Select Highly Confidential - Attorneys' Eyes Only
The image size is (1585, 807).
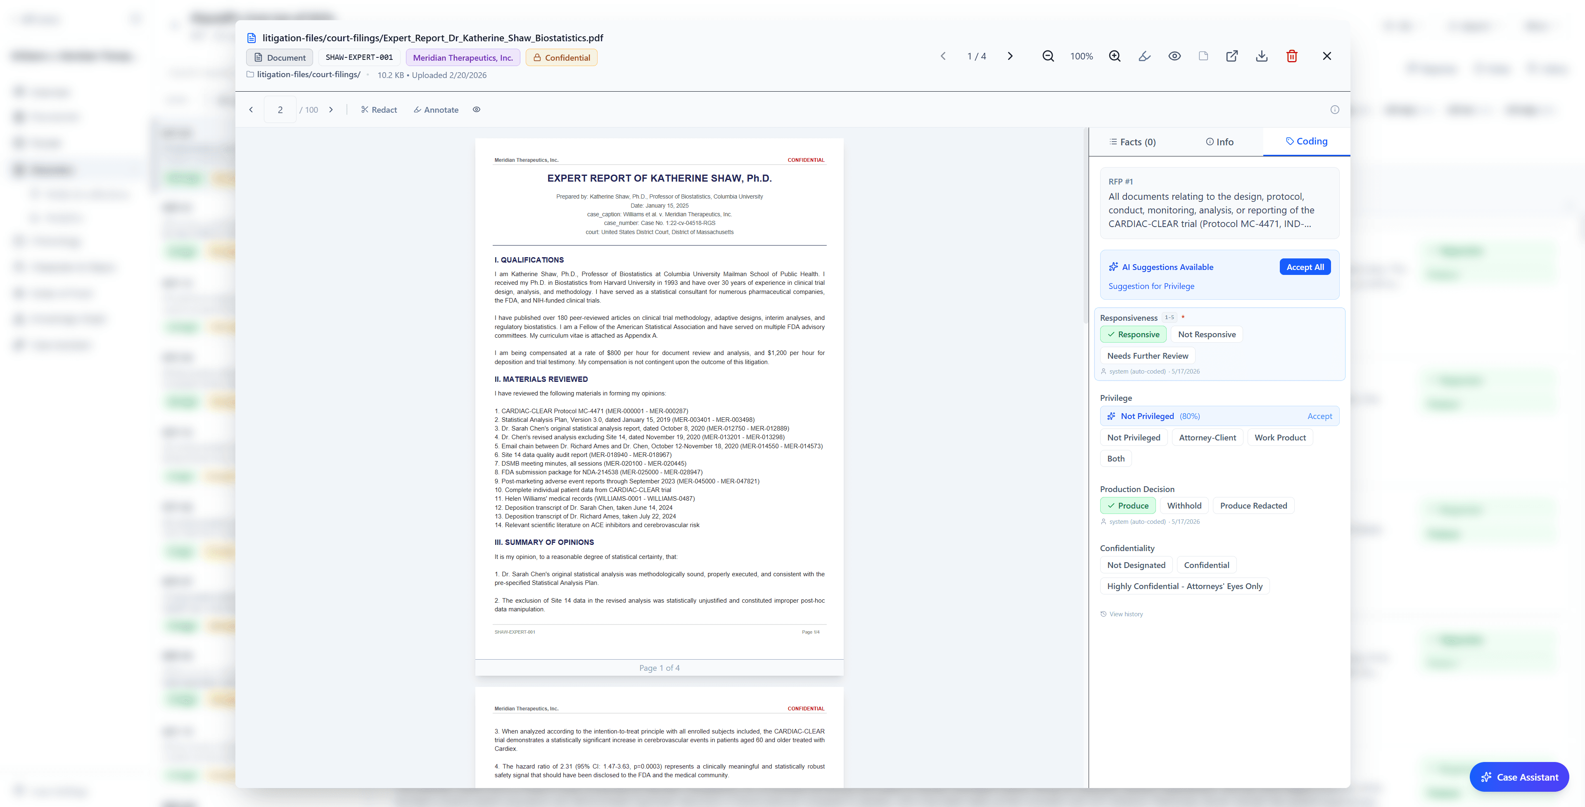pos(1184,586)
